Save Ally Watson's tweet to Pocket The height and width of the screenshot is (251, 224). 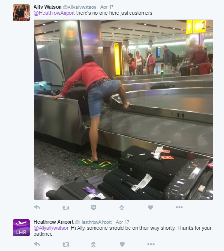(x=94, y=207)
